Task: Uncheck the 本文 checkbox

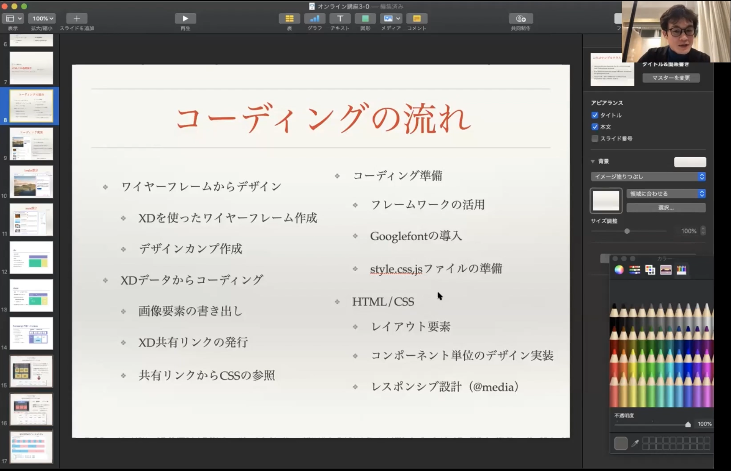Action: [595, 127]
